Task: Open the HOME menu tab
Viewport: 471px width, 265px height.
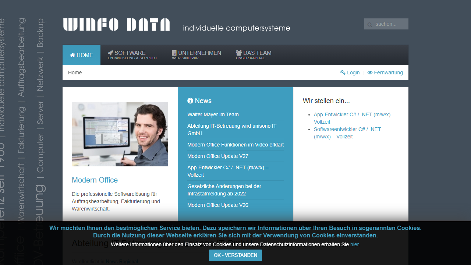Action: pyautogui.click(x=81, y=55)
